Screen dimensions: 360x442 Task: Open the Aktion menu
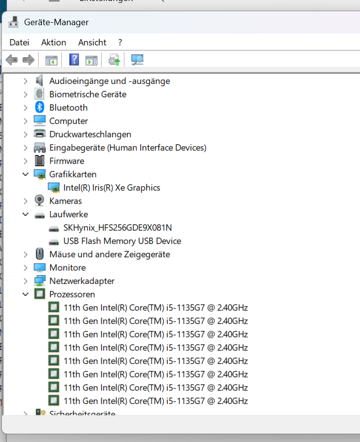[x=53, y=42]
